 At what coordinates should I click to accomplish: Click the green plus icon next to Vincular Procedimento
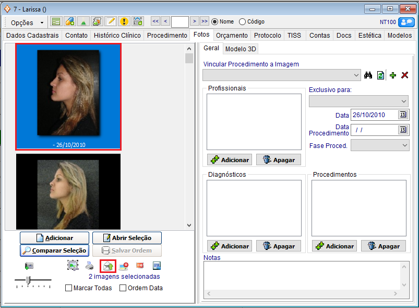[393, 75]
